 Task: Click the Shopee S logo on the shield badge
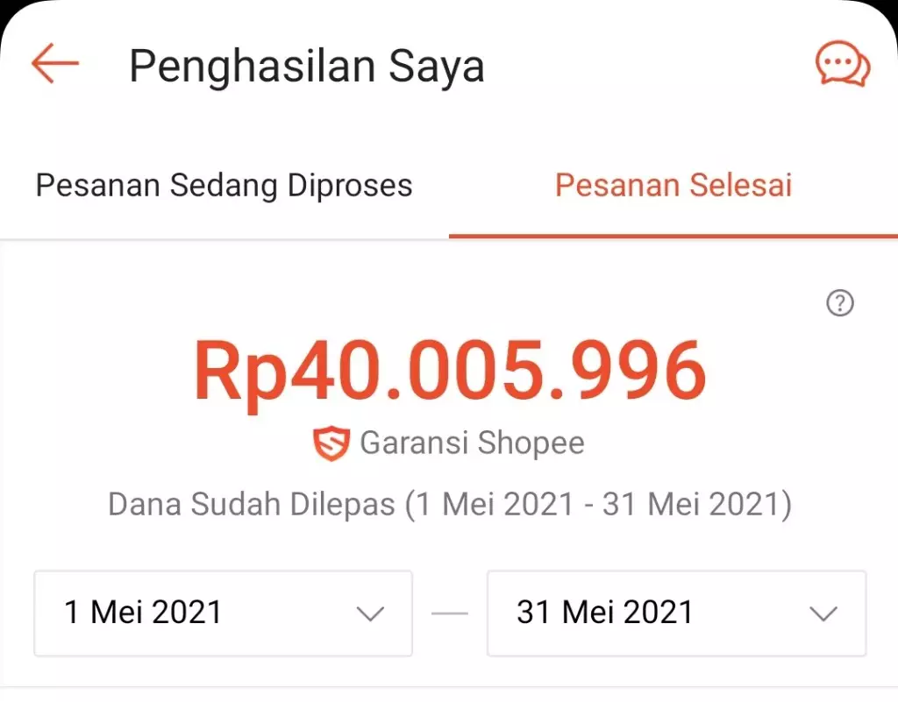[x=330, y=443]
